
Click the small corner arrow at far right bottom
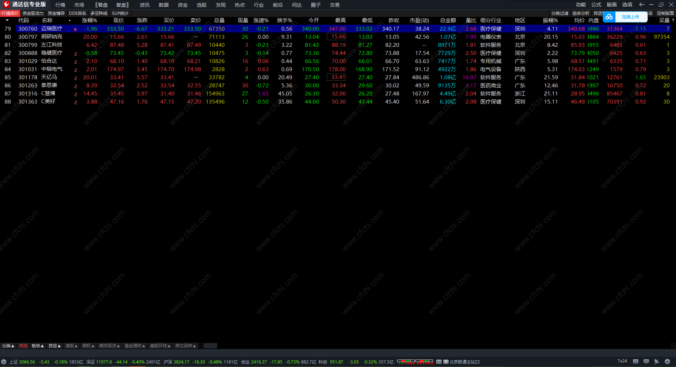coord(673,346)
